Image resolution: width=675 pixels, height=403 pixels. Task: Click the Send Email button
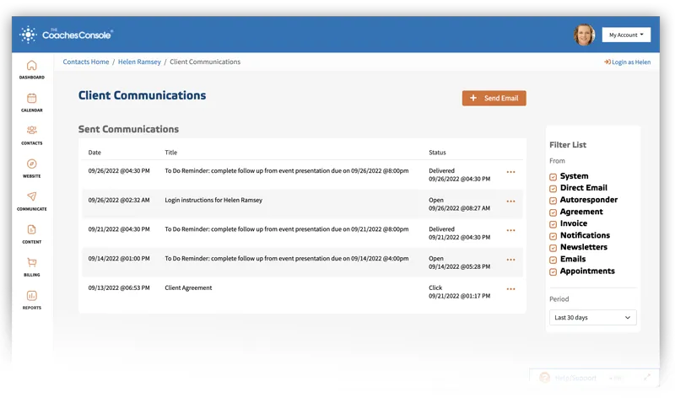click(x=494, y=98)
